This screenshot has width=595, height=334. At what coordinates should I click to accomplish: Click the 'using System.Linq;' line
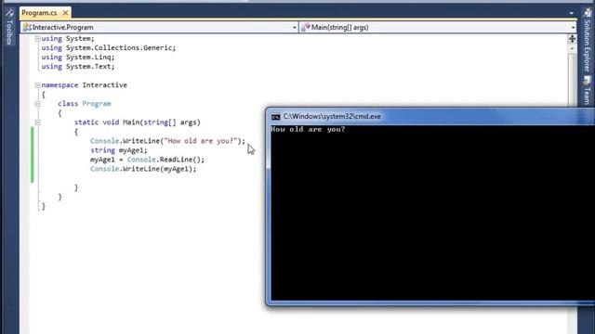78,58
